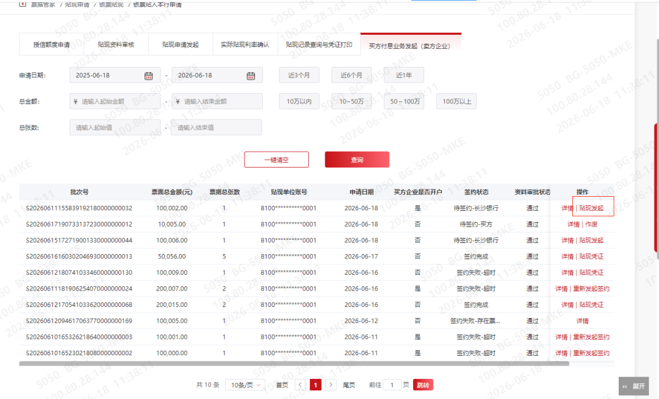
Task: Select batch number S2026061616030204693000000013
Action: [79, 256]
